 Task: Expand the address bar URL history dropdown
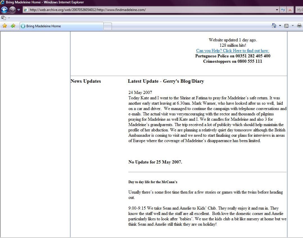point(277,10)
